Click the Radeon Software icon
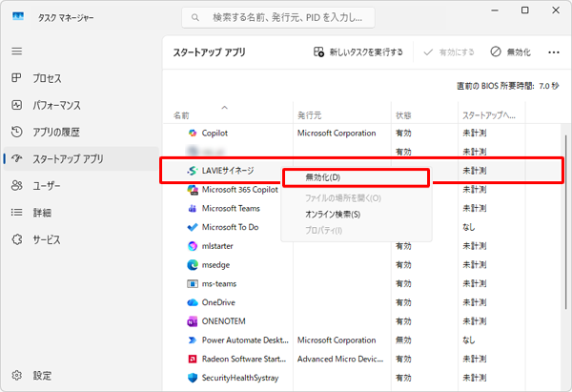This screenshot has width=572, height=392. tap(193, 360)
